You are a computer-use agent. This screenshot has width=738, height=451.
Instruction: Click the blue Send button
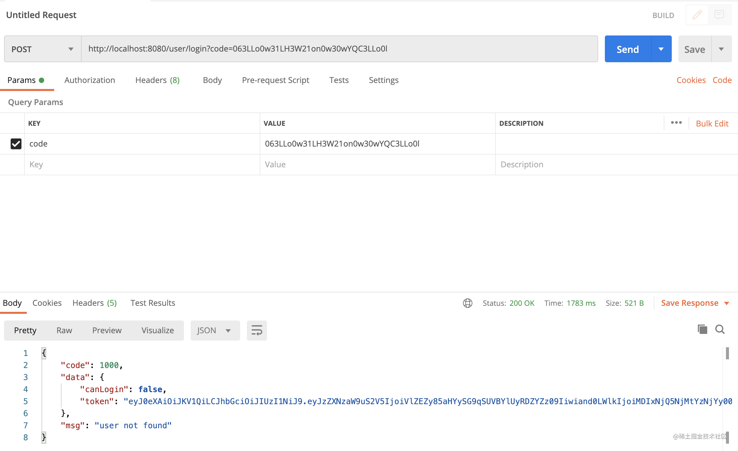click(x=628, y=49)
